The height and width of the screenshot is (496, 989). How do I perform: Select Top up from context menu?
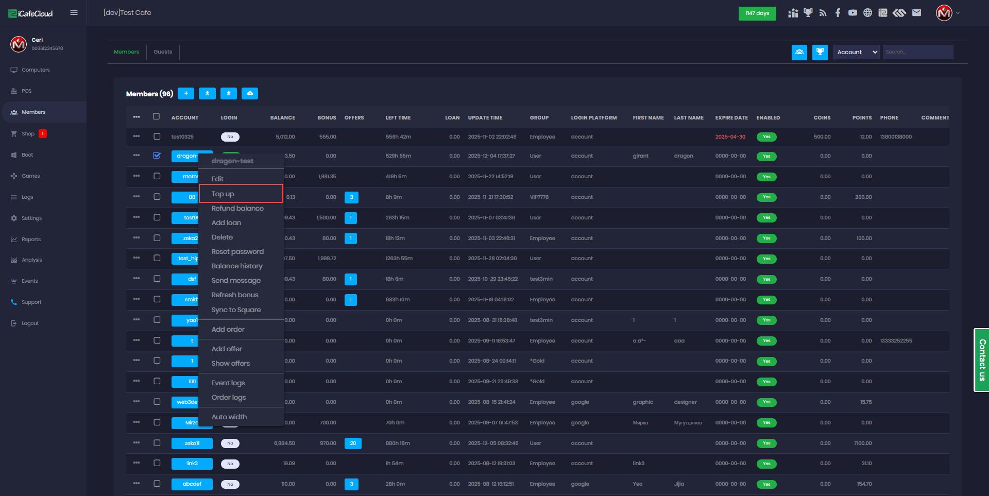coord(241,194)
